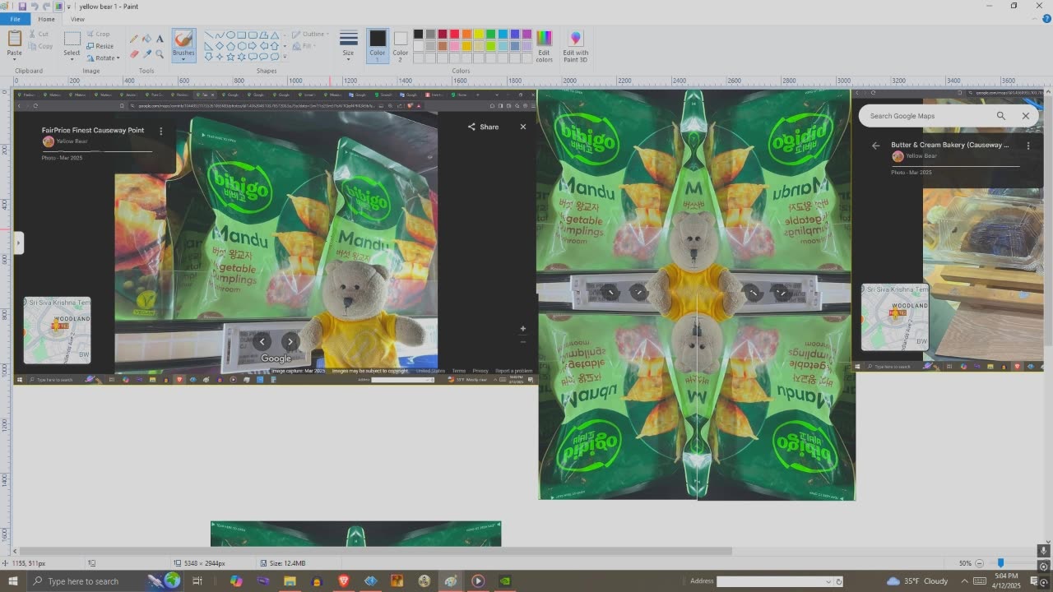Click the rectangular Select tool icon
Screen dimensions: 1053x592
pos(72,39)
